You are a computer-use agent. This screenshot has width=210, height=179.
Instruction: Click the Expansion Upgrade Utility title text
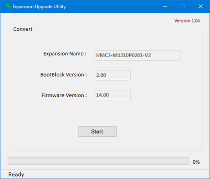click(39, 7)
